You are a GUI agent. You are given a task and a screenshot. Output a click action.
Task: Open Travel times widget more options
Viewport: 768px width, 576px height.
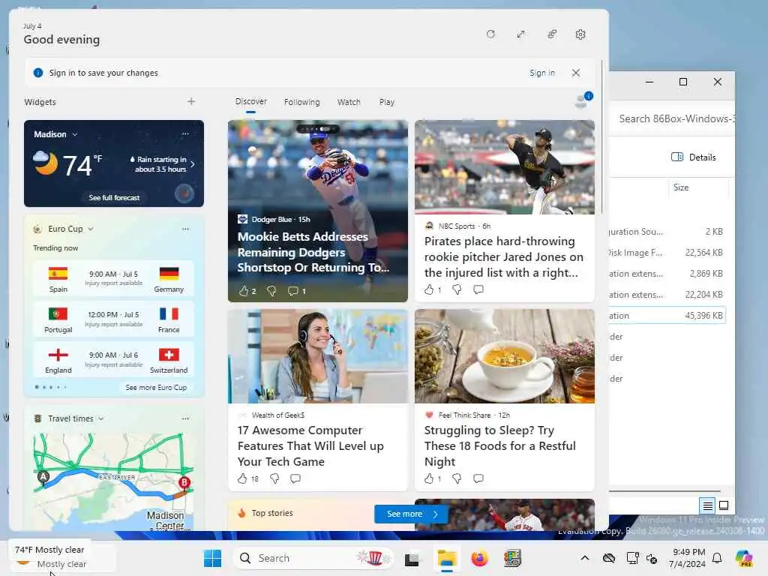point(185,418)
